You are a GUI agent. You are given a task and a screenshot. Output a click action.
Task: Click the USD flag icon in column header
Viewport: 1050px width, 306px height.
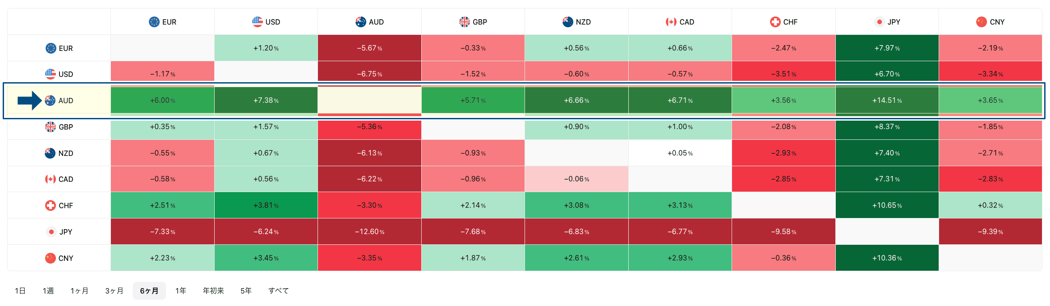tap(258, 22)
